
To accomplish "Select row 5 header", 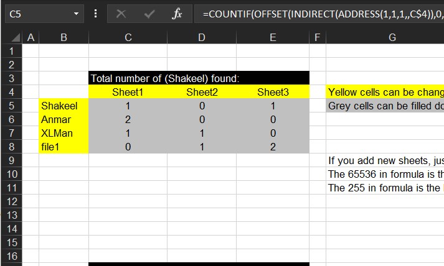I will pyautogui.click(x=11, y=106).
